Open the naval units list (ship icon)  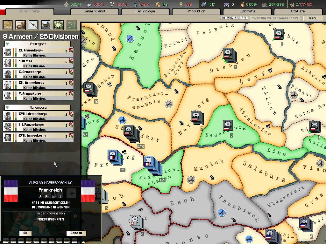pyautogui.click(x=46, y=25)
